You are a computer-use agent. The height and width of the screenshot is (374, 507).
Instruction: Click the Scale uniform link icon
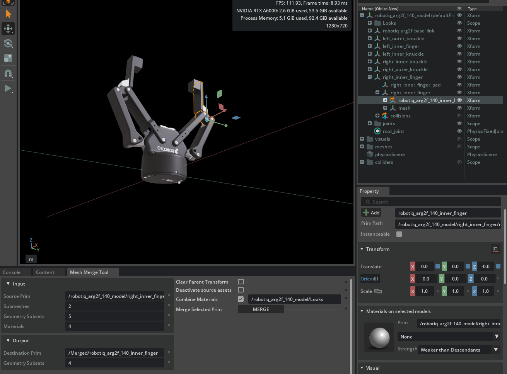click(x=378, y=291)
